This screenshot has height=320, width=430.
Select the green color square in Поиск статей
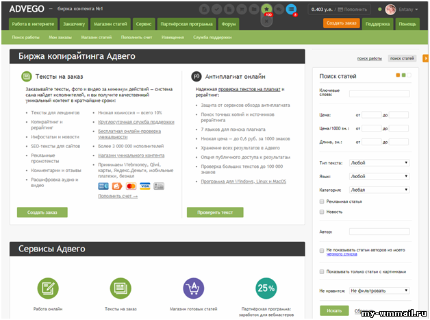(404, 75)
